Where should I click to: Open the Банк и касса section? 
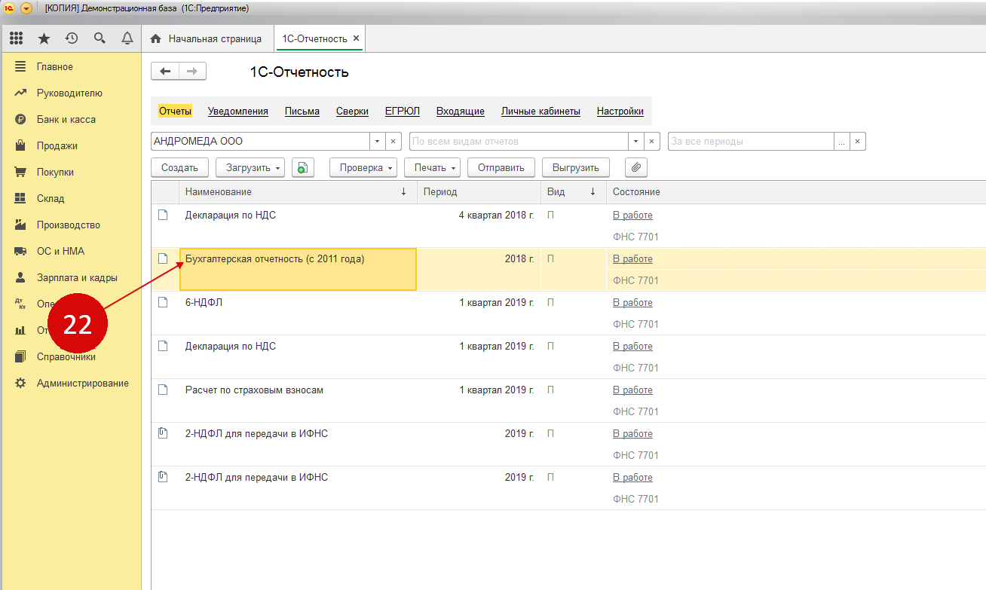(66, 120)
